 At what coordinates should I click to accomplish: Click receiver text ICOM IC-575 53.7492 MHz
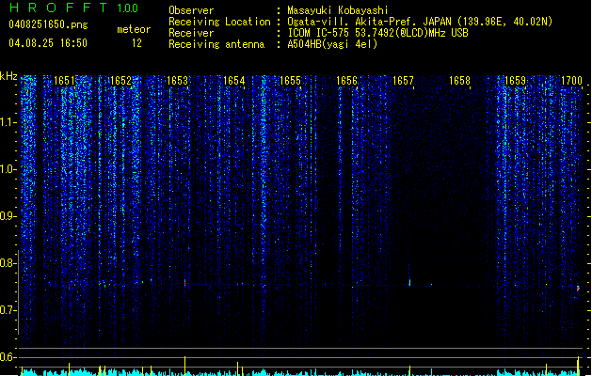[377, 33]
